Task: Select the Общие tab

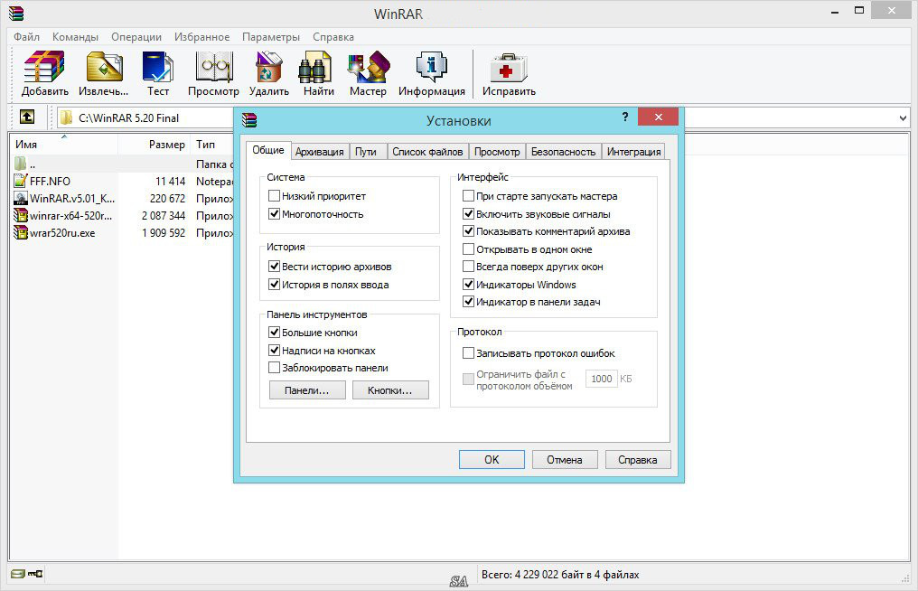Action: [x=268, y=150]
